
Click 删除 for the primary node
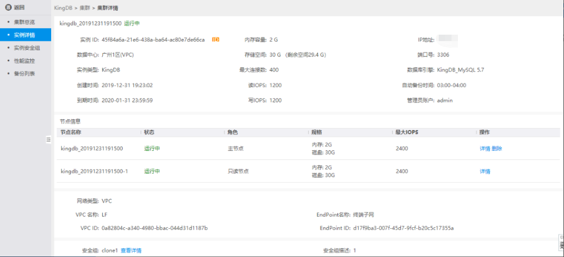(497, 149)
